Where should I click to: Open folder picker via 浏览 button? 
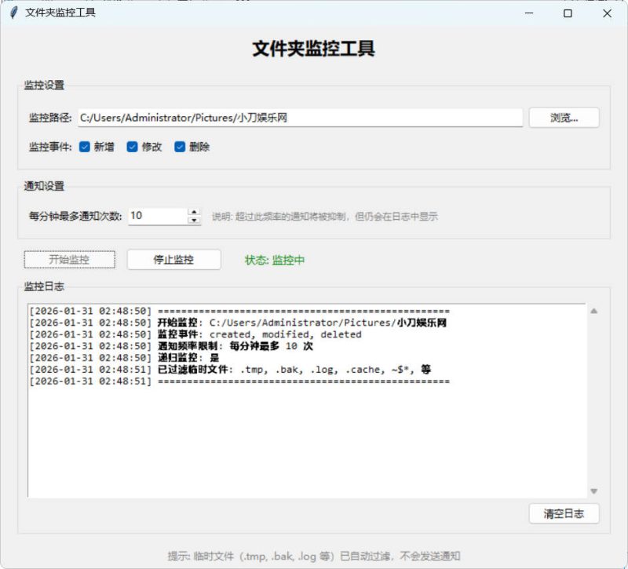point(564,116)
